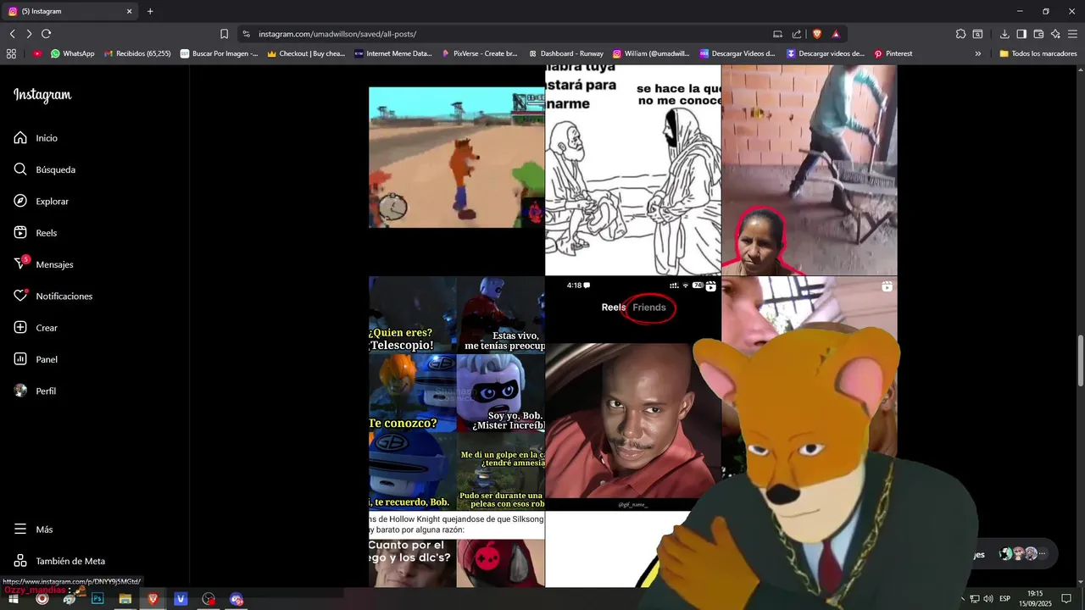Open the Lego Mister Increíble meme
The height and width of the screenshot is (610, 1085).
pos(457,393)
